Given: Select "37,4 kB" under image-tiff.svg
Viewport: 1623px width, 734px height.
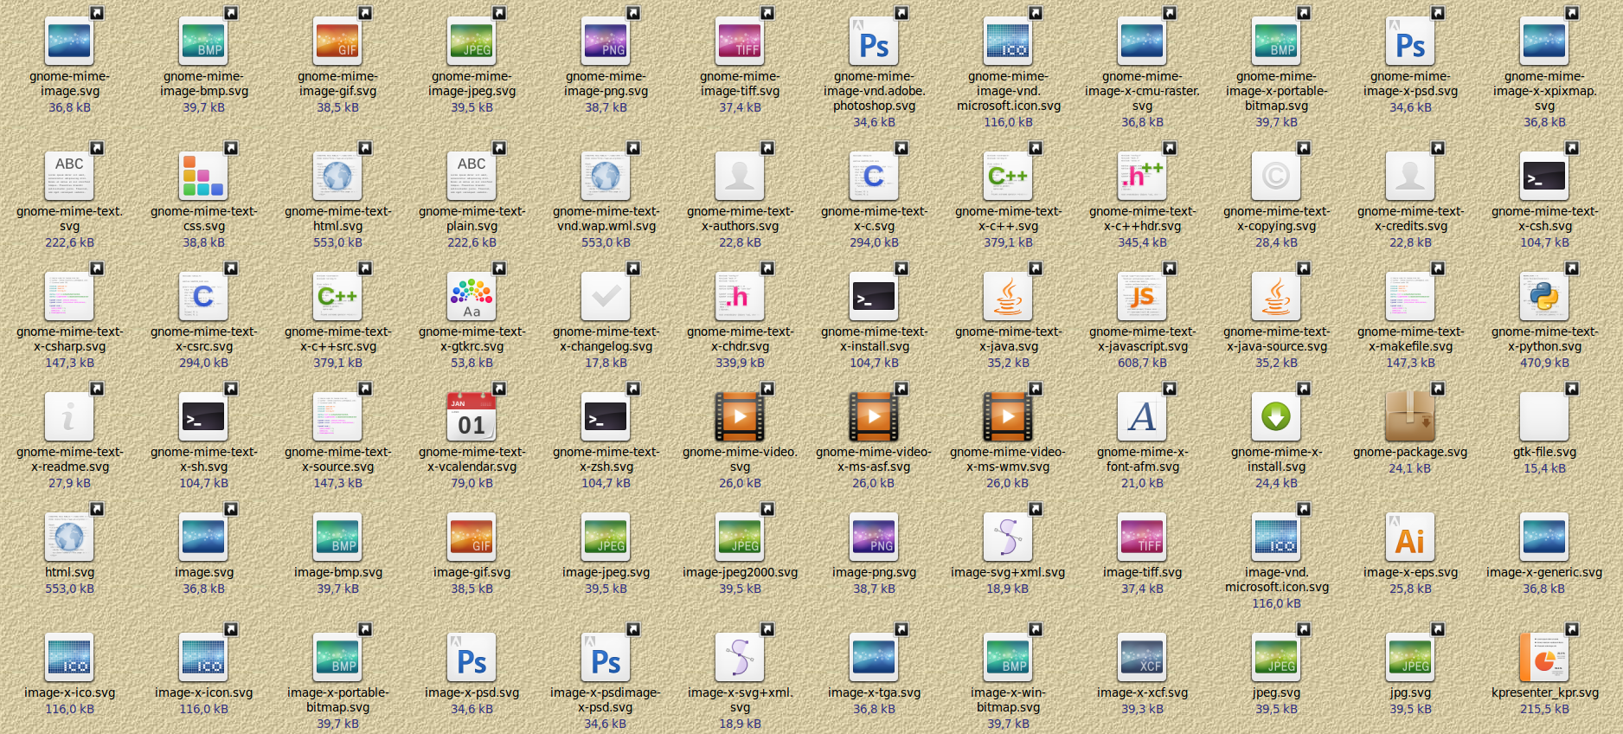Looking at the screenshot, I should (1142, 589).
